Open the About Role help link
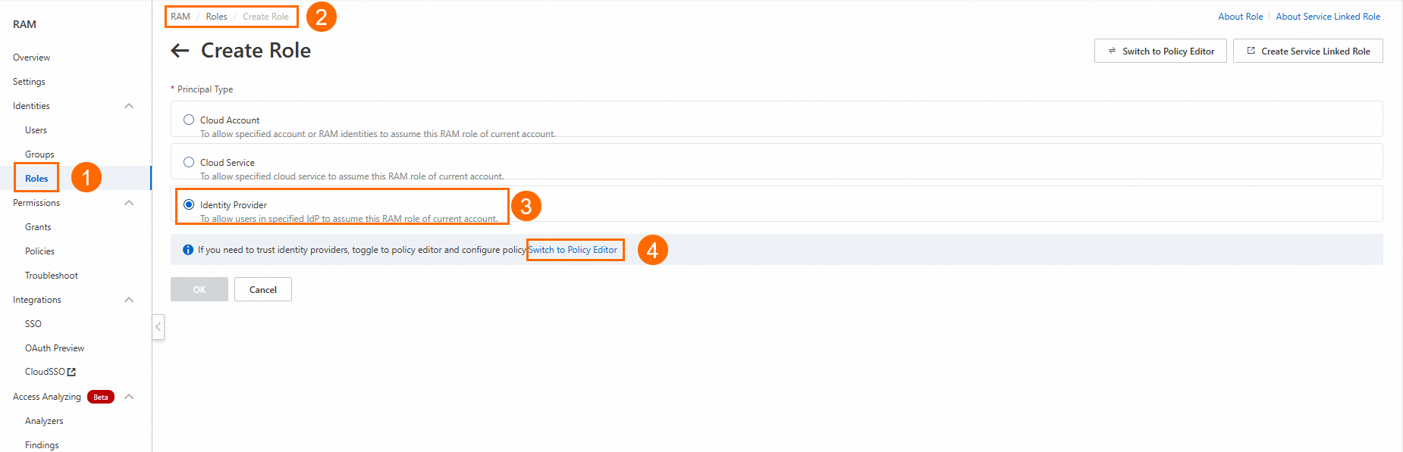 click(1241, 17)
